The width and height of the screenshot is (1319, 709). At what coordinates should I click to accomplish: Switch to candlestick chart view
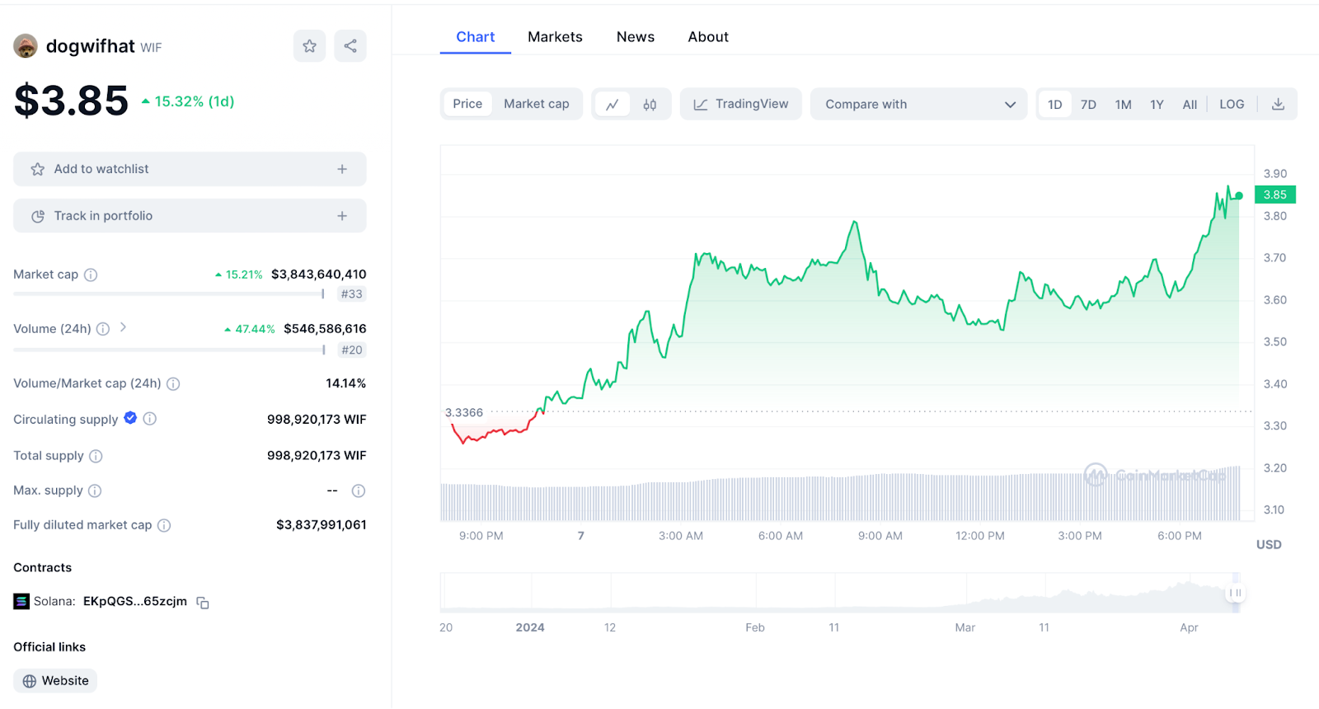pos(650,104)
